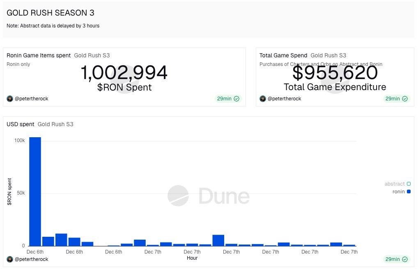Viewport: 418px width, 272px height.
Task: Open the "Ronin Game Items spent" title
Action: click(39, 55)
